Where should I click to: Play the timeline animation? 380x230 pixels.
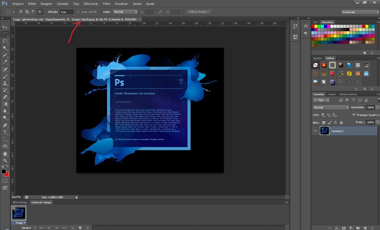click(x=57, y=228)
